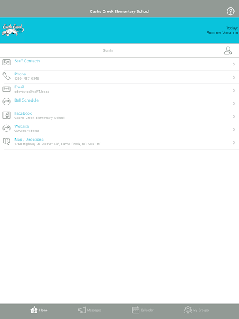This screenshot has height=319, width=239.
Task: Click the Messages megaphone icon
Action: point(82,310)
